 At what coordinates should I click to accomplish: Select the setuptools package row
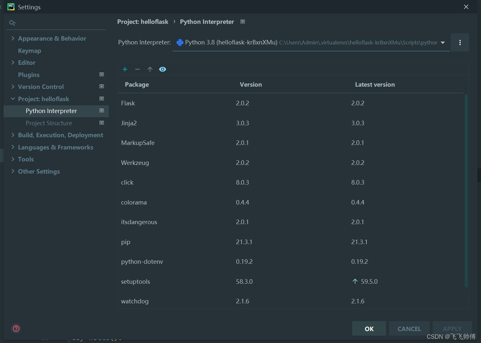point(291,281)
